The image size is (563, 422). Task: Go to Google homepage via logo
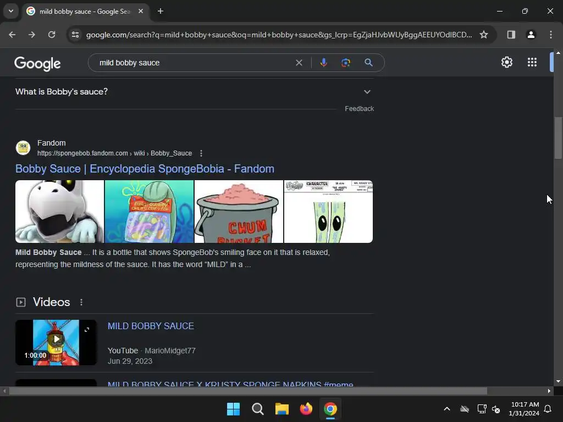tap(37, 64)
